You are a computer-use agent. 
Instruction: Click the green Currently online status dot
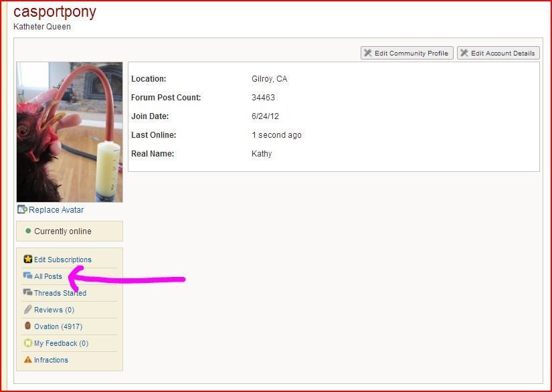pyautogui.click(x=28, y=231)
